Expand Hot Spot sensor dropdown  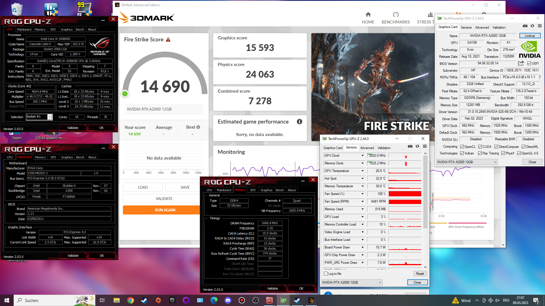[362, 178]
